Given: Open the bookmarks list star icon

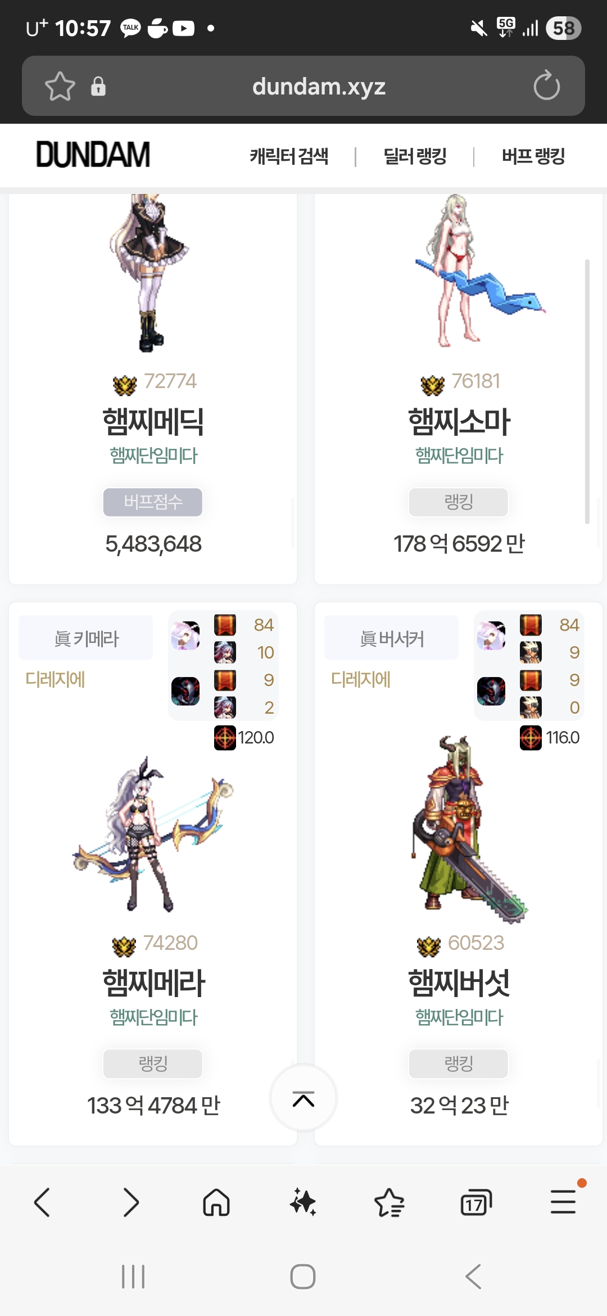Looking at the screenshot, I should [x=389, y=1202].
